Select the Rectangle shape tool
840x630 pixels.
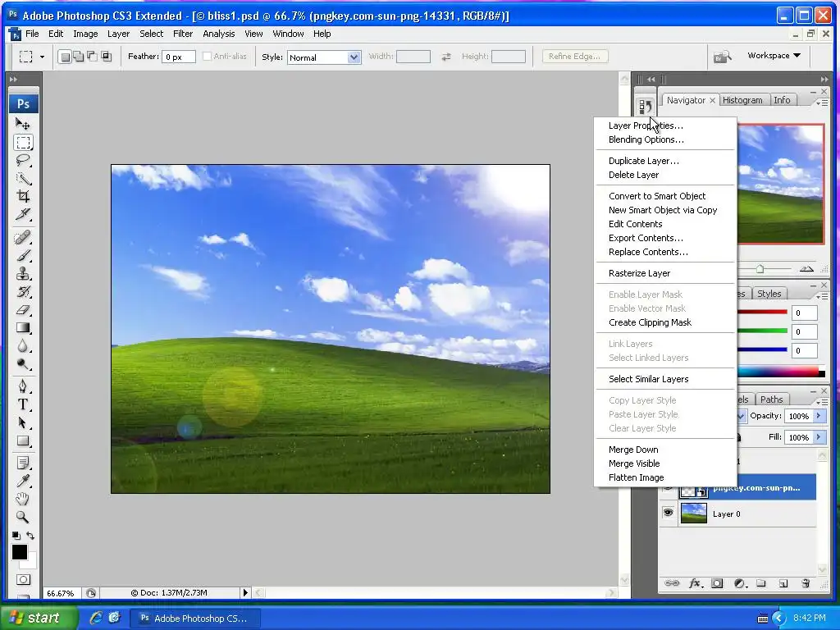click(23, 441)
